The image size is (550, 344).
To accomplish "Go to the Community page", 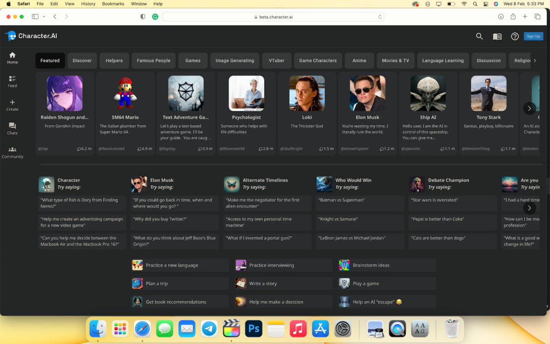I will [x=12, y=152].
